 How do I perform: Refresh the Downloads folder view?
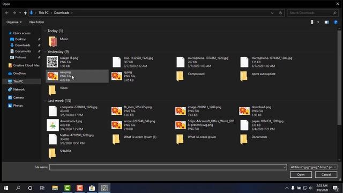(280, 13)
